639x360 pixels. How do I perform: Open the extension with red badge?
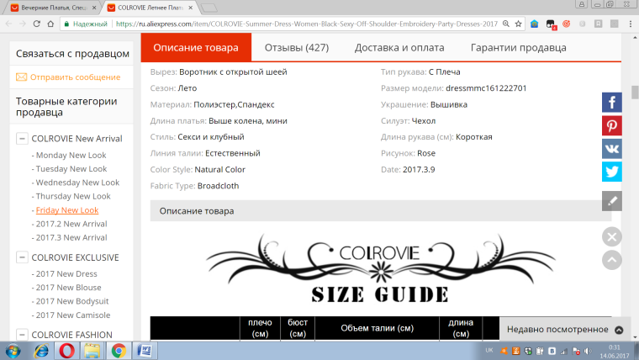(551, 24)
